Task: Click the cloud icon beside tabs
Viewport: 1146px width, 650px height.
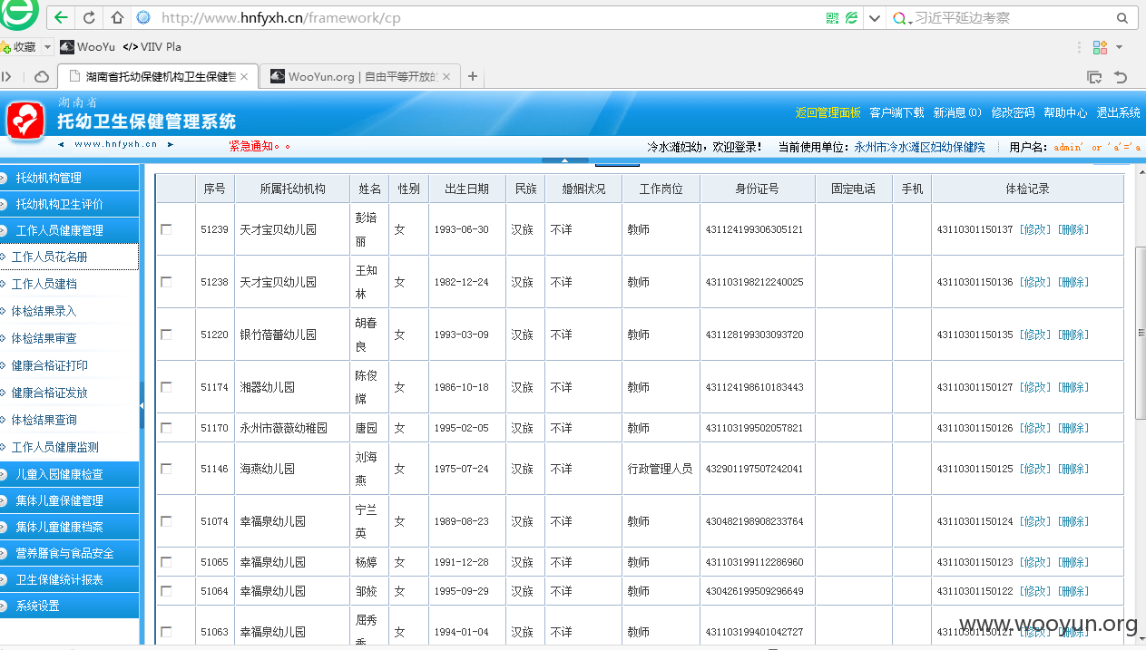Action: tap(42, 77)
